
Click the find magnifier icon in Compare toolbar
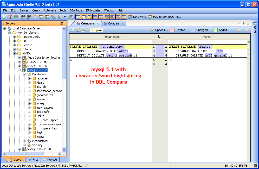click(x=78, y=30)
